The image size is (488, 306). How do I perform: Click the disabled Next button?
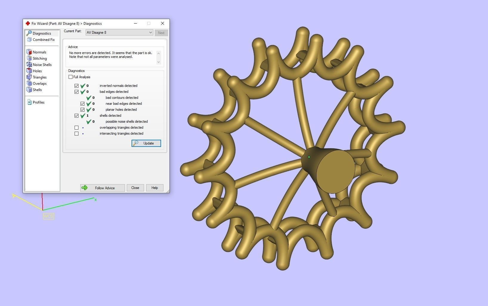point(161,33)
